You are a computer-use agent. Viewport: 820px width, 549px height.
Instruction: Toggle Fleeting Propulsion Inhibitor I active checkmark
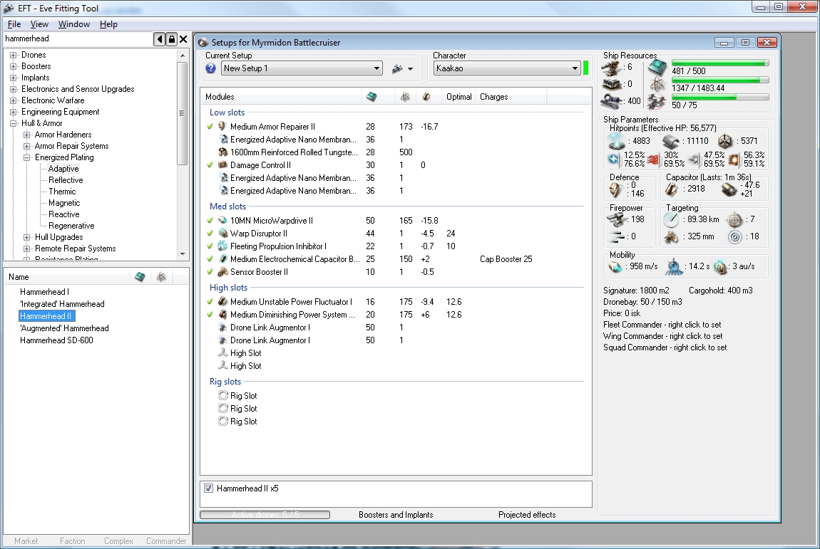[210, 246]
